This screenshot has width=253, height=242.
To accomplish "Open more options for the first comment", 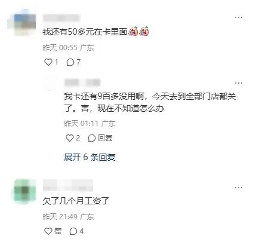I will (239, 17).
